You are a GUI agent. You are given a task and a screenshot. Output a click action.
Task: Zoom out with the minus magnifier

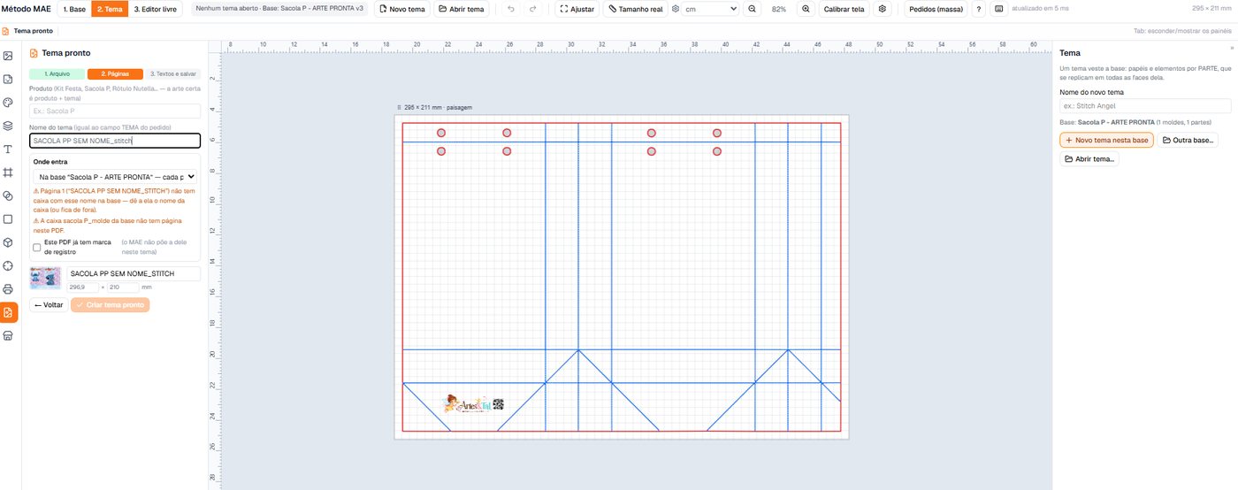pyautogui.click(x=752, y=9)
